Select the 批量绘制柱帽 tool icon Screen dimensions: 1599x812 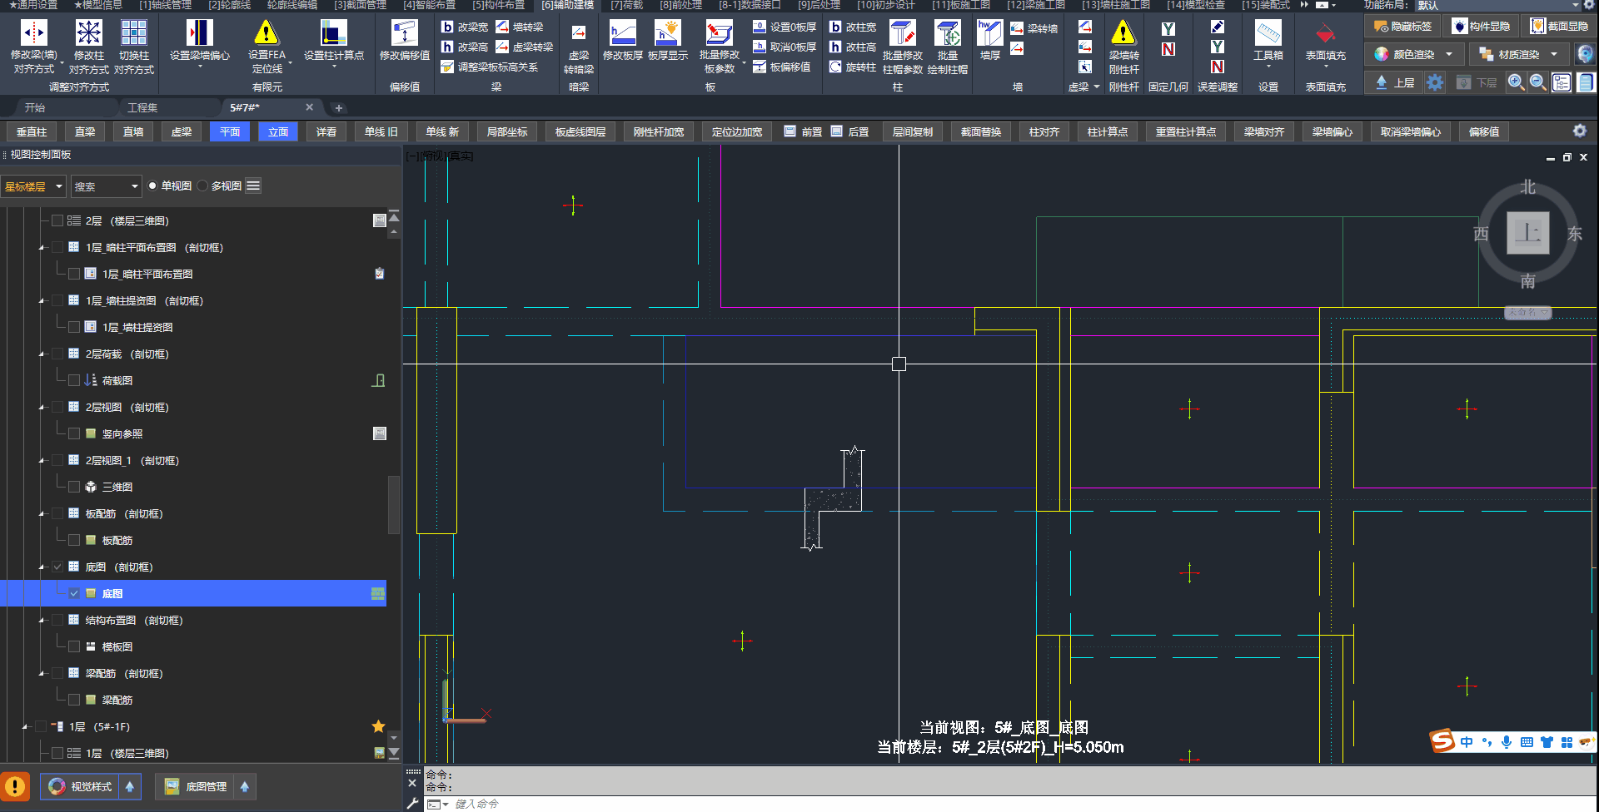pos(947,34)
